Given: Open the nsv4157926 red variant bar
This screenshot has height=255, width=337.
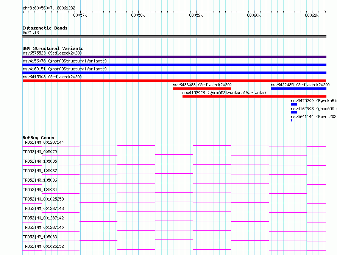Looking at the screenshot, I should pyautogui.click(x=254, y=96).
